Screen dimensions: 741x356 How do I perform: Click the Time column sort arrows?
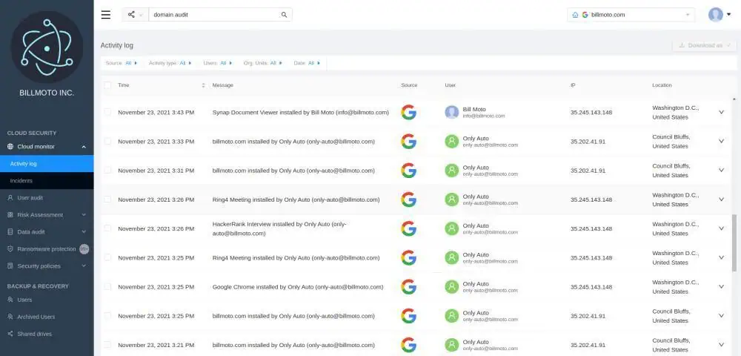click(203, 85)
